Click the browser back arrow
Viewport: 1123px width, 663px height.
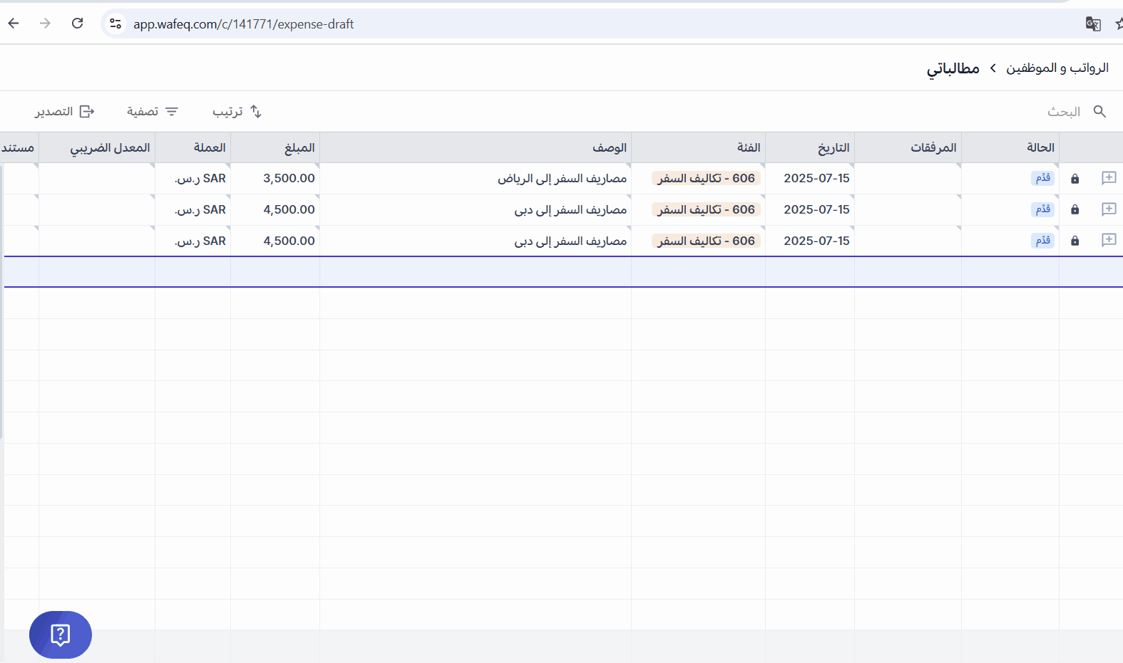click(14, 24)
